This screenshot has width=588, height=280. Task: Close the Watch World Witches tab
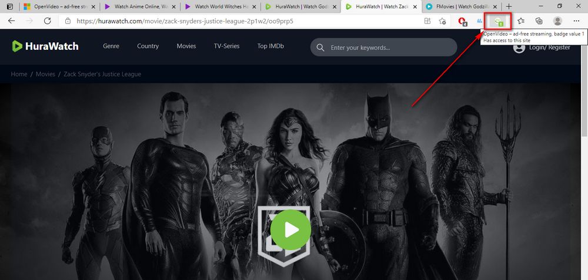coord(254,6)
